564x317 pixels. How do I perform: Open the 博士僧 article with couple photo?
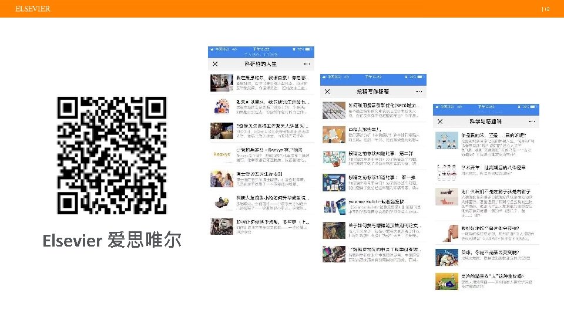click(x=221, y=178)
